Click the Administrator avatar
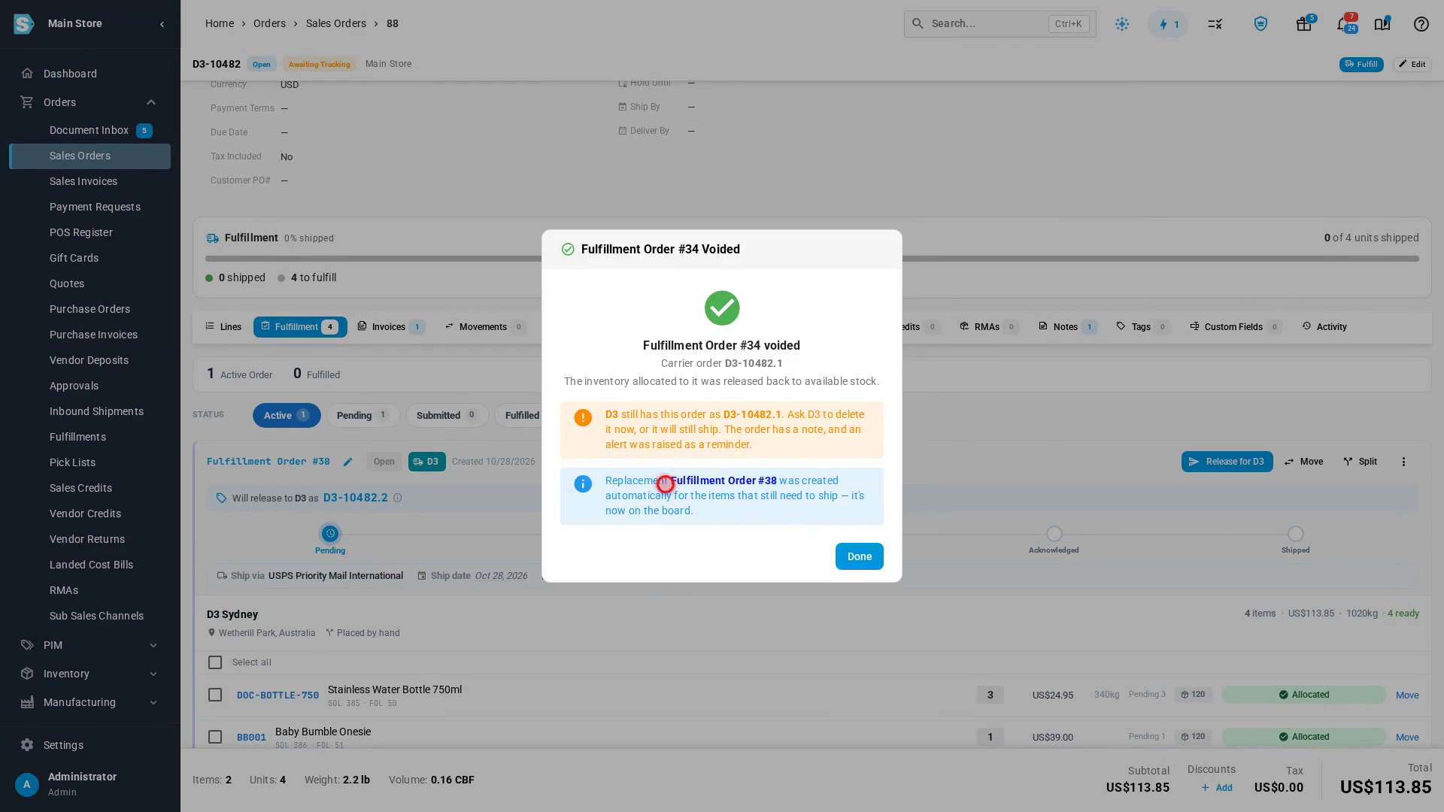Image resolution: width=1444 pixels, height=812 pixels. tap(27, 786)
